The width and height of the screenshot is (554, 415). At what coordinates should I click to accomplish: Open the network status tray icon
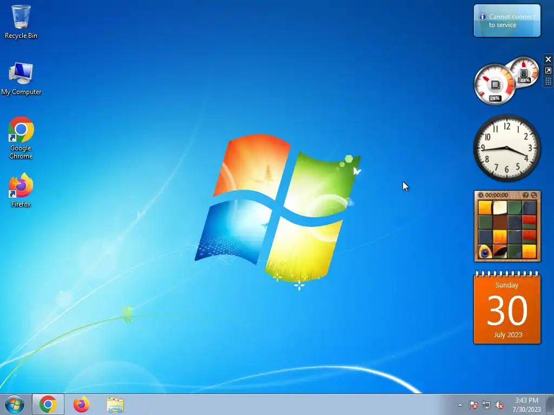(x=486, y=405)
